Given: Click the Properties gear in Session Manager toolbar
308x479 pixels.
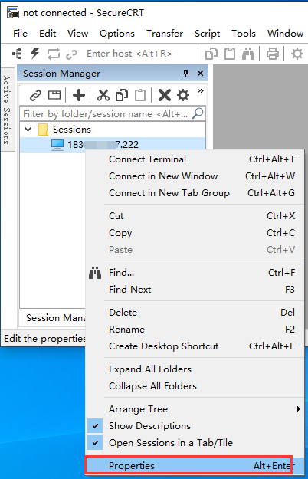Looking at the screenshot, I should (183, 95).
